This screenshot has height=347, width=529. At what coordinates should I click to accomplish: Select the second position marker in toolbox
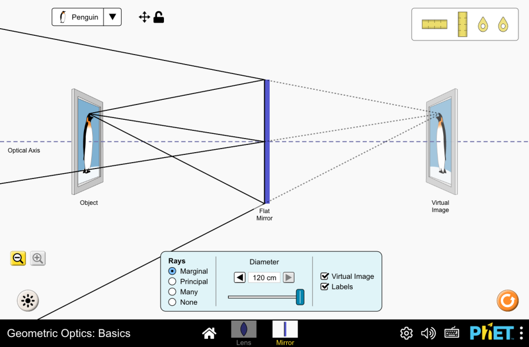(503, 24)
